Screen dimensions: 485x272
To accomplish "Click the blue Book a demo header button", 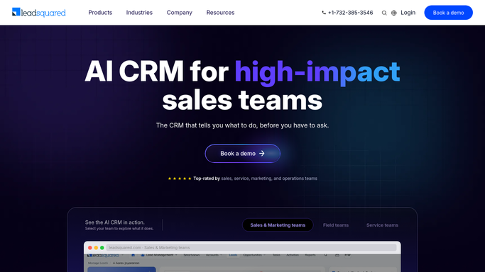I will (448, 13).
